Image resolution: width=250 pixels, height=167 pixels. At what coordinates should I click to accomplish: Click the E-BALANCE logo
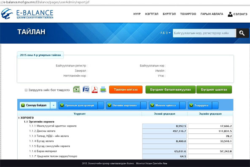click(27, 14)
